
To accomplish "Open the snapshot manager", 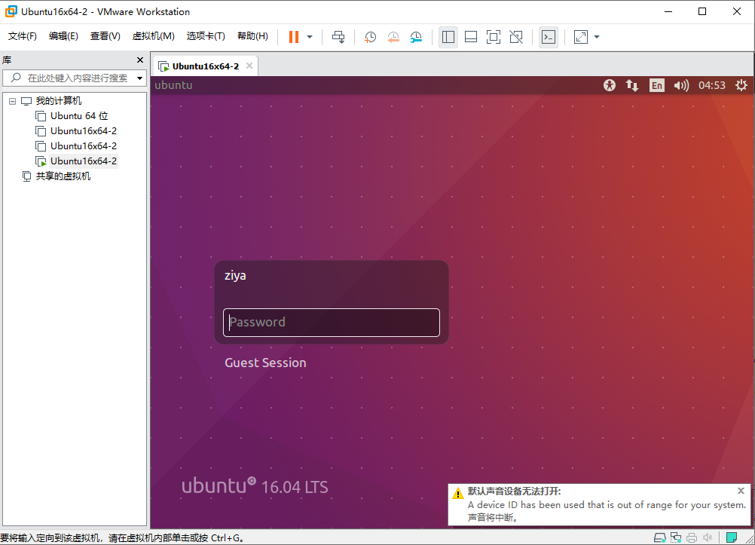I will [x=416, y=37].
